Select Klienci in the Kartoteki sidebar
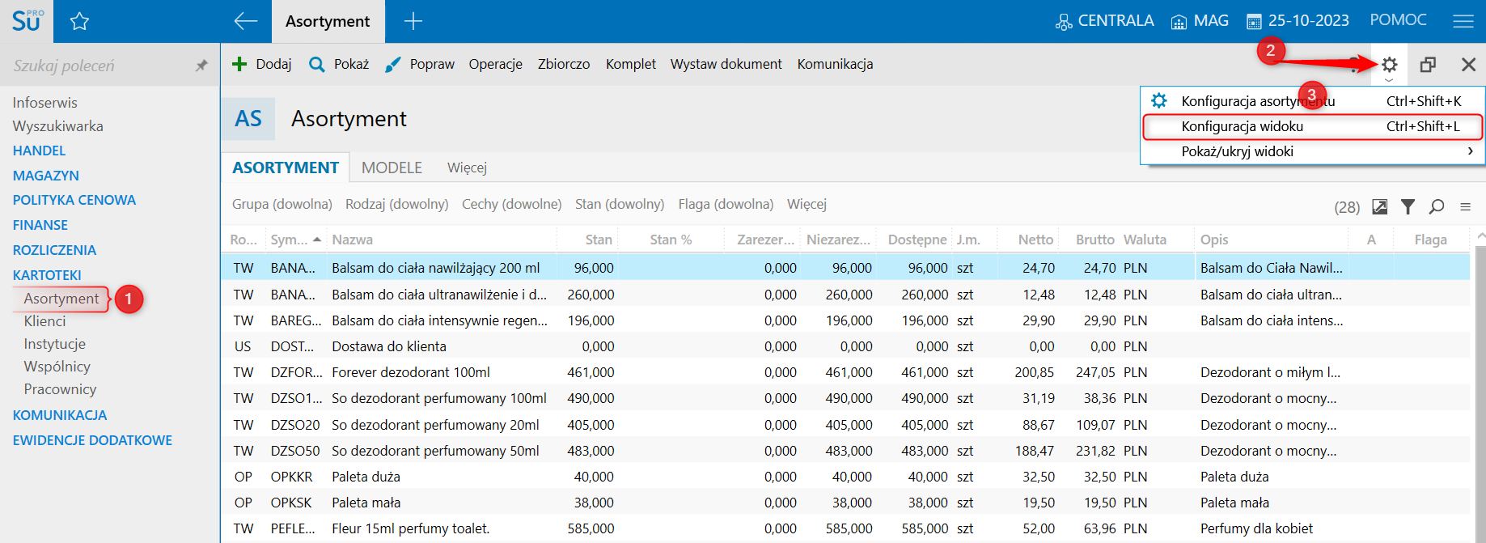 (44, 321)
